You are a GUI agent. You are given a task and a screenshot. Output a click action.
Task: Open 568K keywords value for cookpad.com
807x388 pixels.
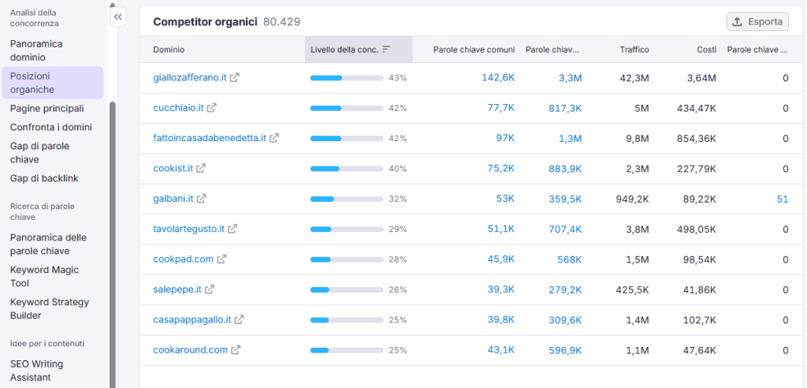click(569, 259)
